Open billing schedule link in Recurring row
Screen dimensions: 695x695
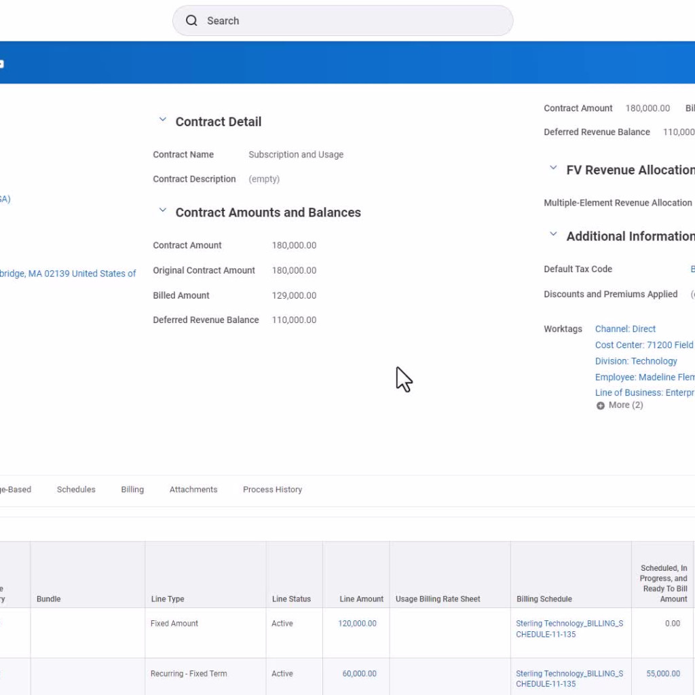[x=569, y=679]
